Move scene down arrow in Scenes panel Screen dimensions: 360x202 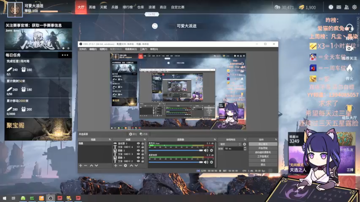pos(96,165)
